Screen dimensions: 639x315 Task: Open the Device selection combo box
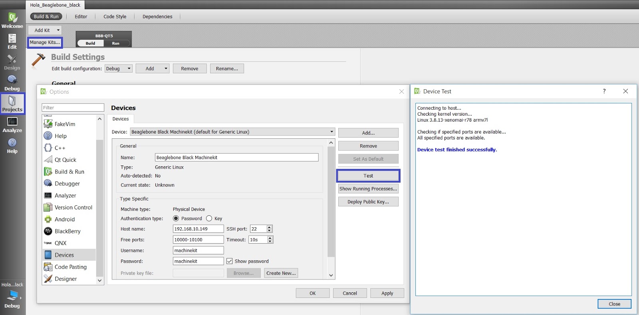coord(232,132)
